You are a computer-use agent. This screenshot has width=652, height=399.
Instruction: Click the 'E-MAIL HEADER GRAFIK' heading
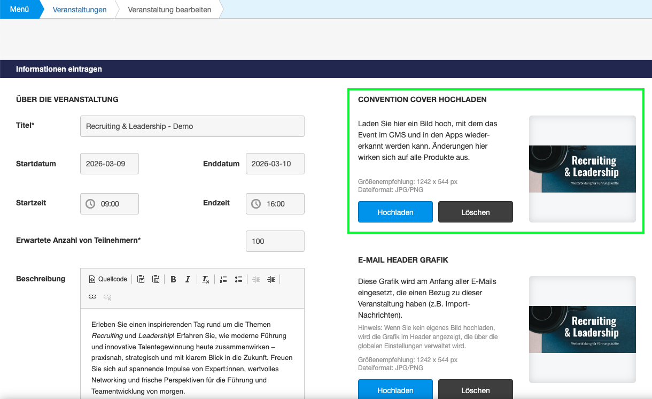coord(403,260)
